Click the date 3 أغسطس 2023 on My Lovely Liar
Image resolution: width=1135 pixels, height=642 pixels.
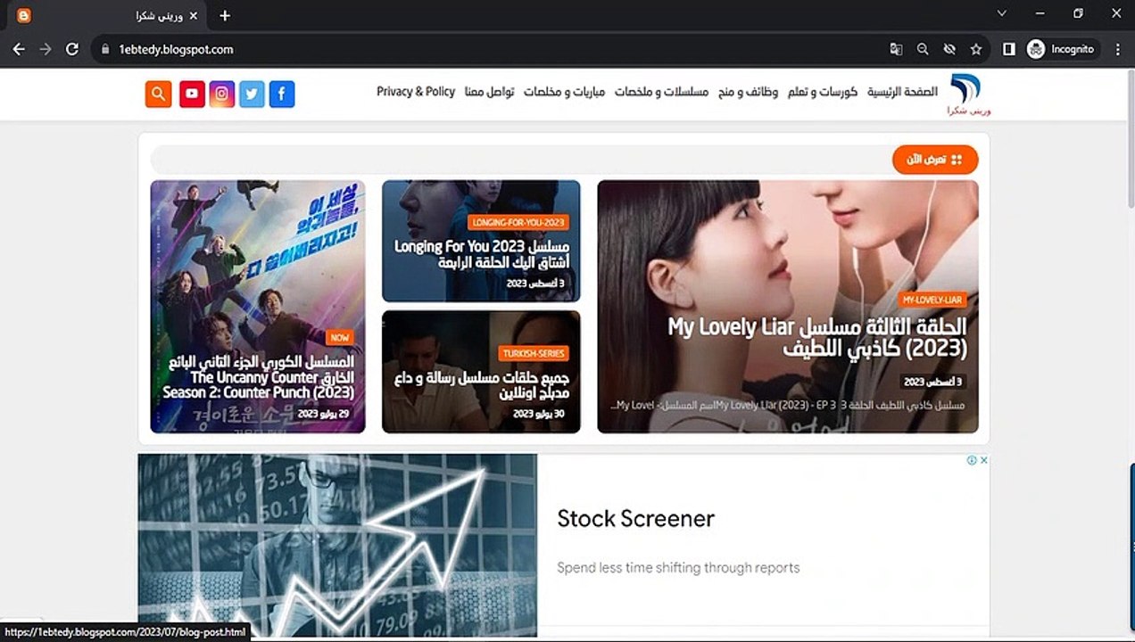[933, 382]
